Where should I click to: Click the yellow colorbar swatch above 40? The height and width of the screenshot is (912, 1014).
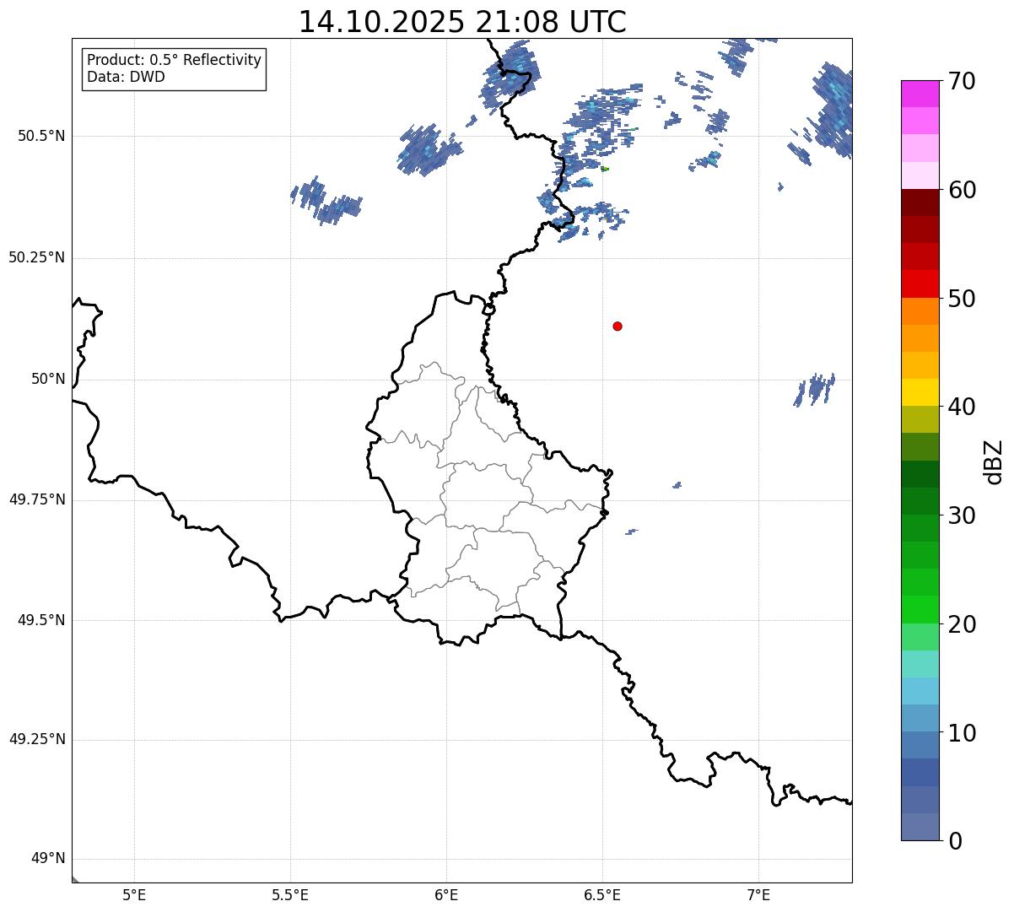click(920, 392)
